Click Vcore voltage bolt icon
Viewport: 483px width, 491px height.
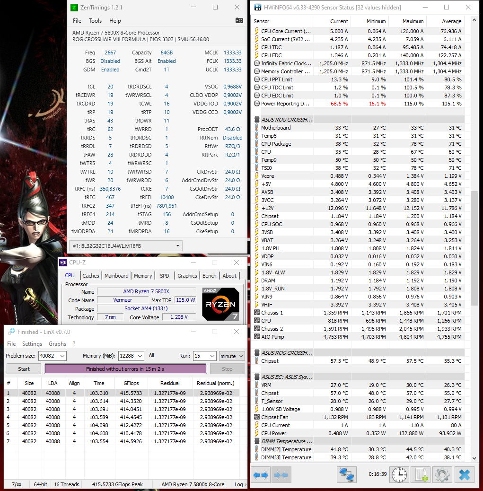(x=257, y=175)
